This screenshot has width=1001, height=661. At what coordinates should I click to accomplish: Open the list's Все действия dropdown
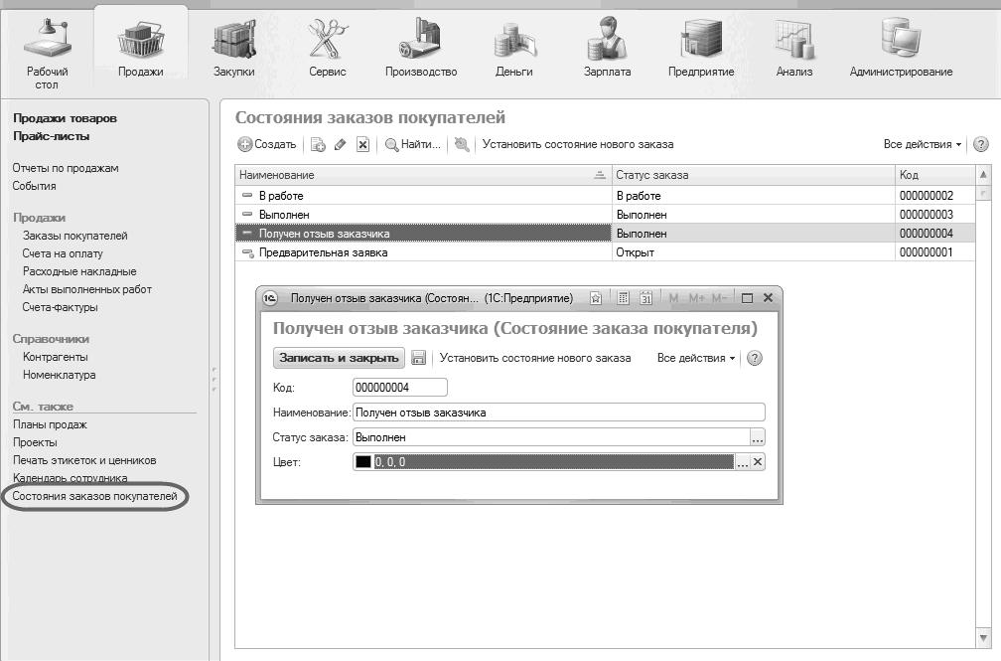pos(923,144)
